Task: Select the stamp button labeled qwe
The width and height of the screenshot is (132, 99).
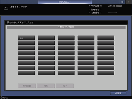Action: coord(26,38)
